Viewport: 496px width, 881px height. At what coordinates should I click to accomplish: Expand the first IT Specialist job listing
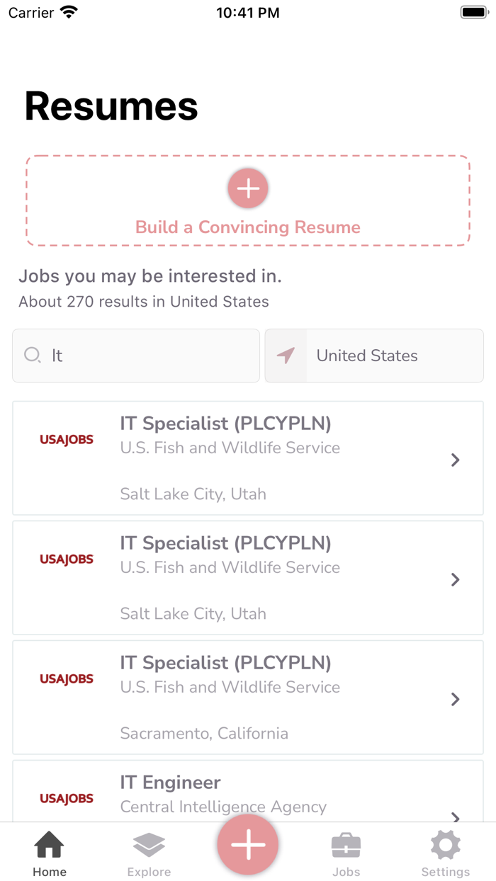pyautogui.click(x=455, y=460)
